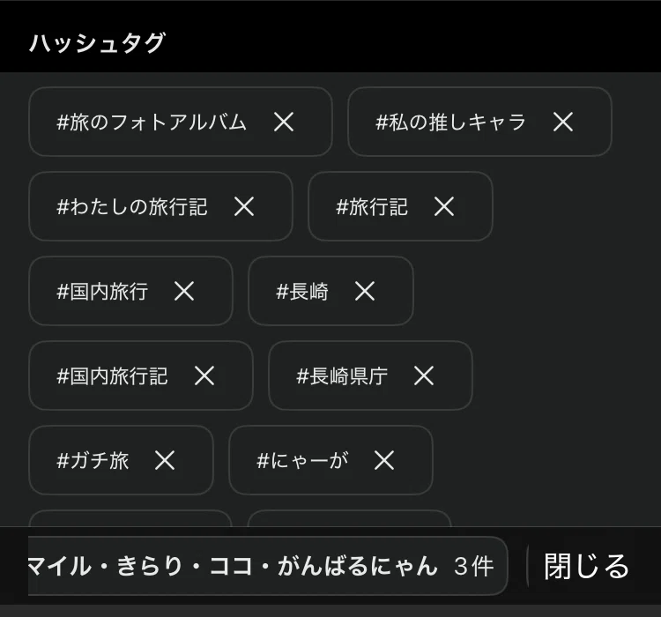
Task: Remove the #長崎県庁 hashtag
Action: [x=424, y=375]
